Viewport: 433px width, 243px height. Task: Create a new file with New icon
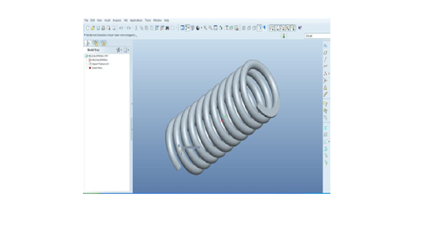tap(88, 28)
